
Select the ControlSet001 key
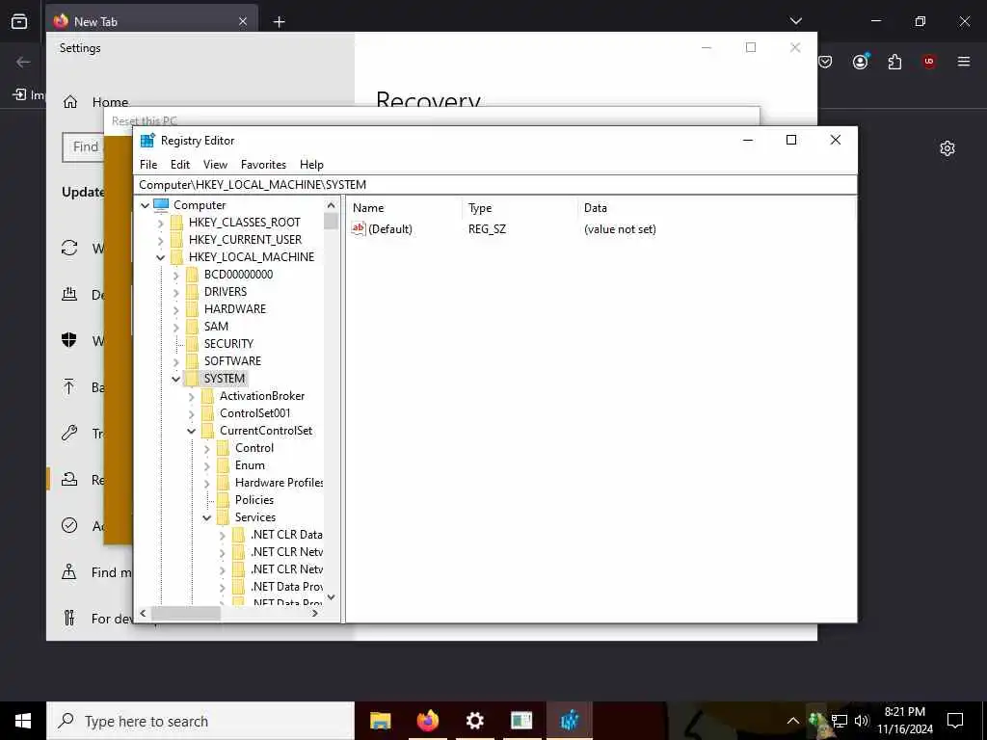254,412
